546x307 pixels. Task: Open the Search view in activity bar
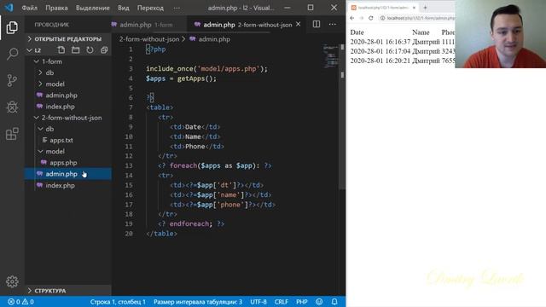click(x=12, y=54)
